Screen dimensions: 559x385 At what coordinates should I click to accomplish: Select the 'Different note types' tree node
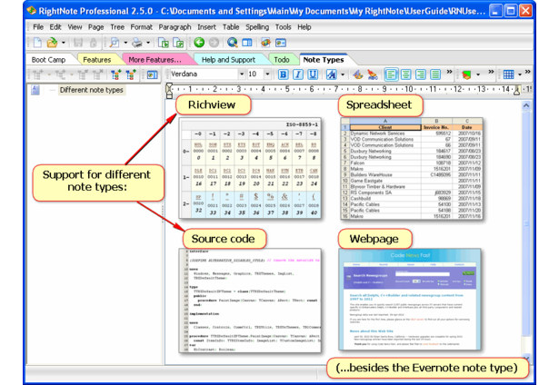click(91, 90)
